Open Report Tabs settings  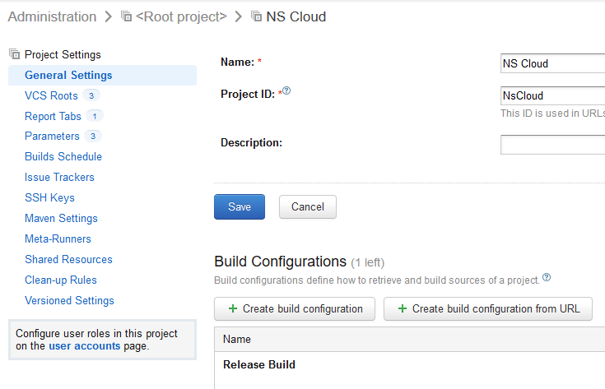point(53,116)
